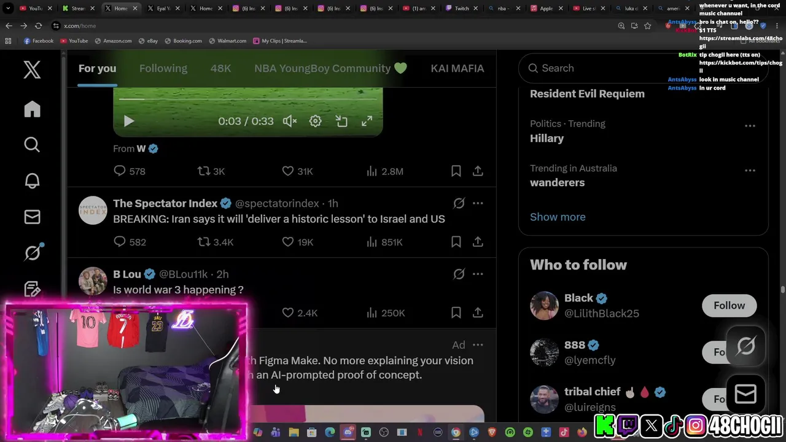The image size is (786, 442).
Task: Expand video to fullscreen
Action: point(367,121)
